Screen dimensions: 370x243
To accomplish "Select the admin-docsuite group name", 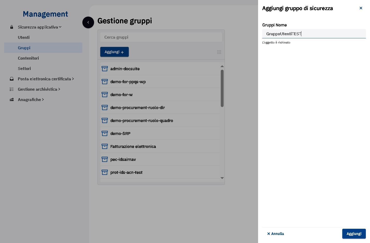I will tap(125, 69).
